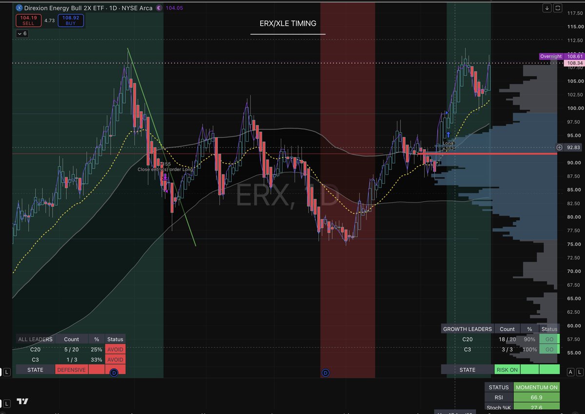Click the fullscreen frame icon at chart top
Viewport: 585px width, 414px height.
pos(558,8)
